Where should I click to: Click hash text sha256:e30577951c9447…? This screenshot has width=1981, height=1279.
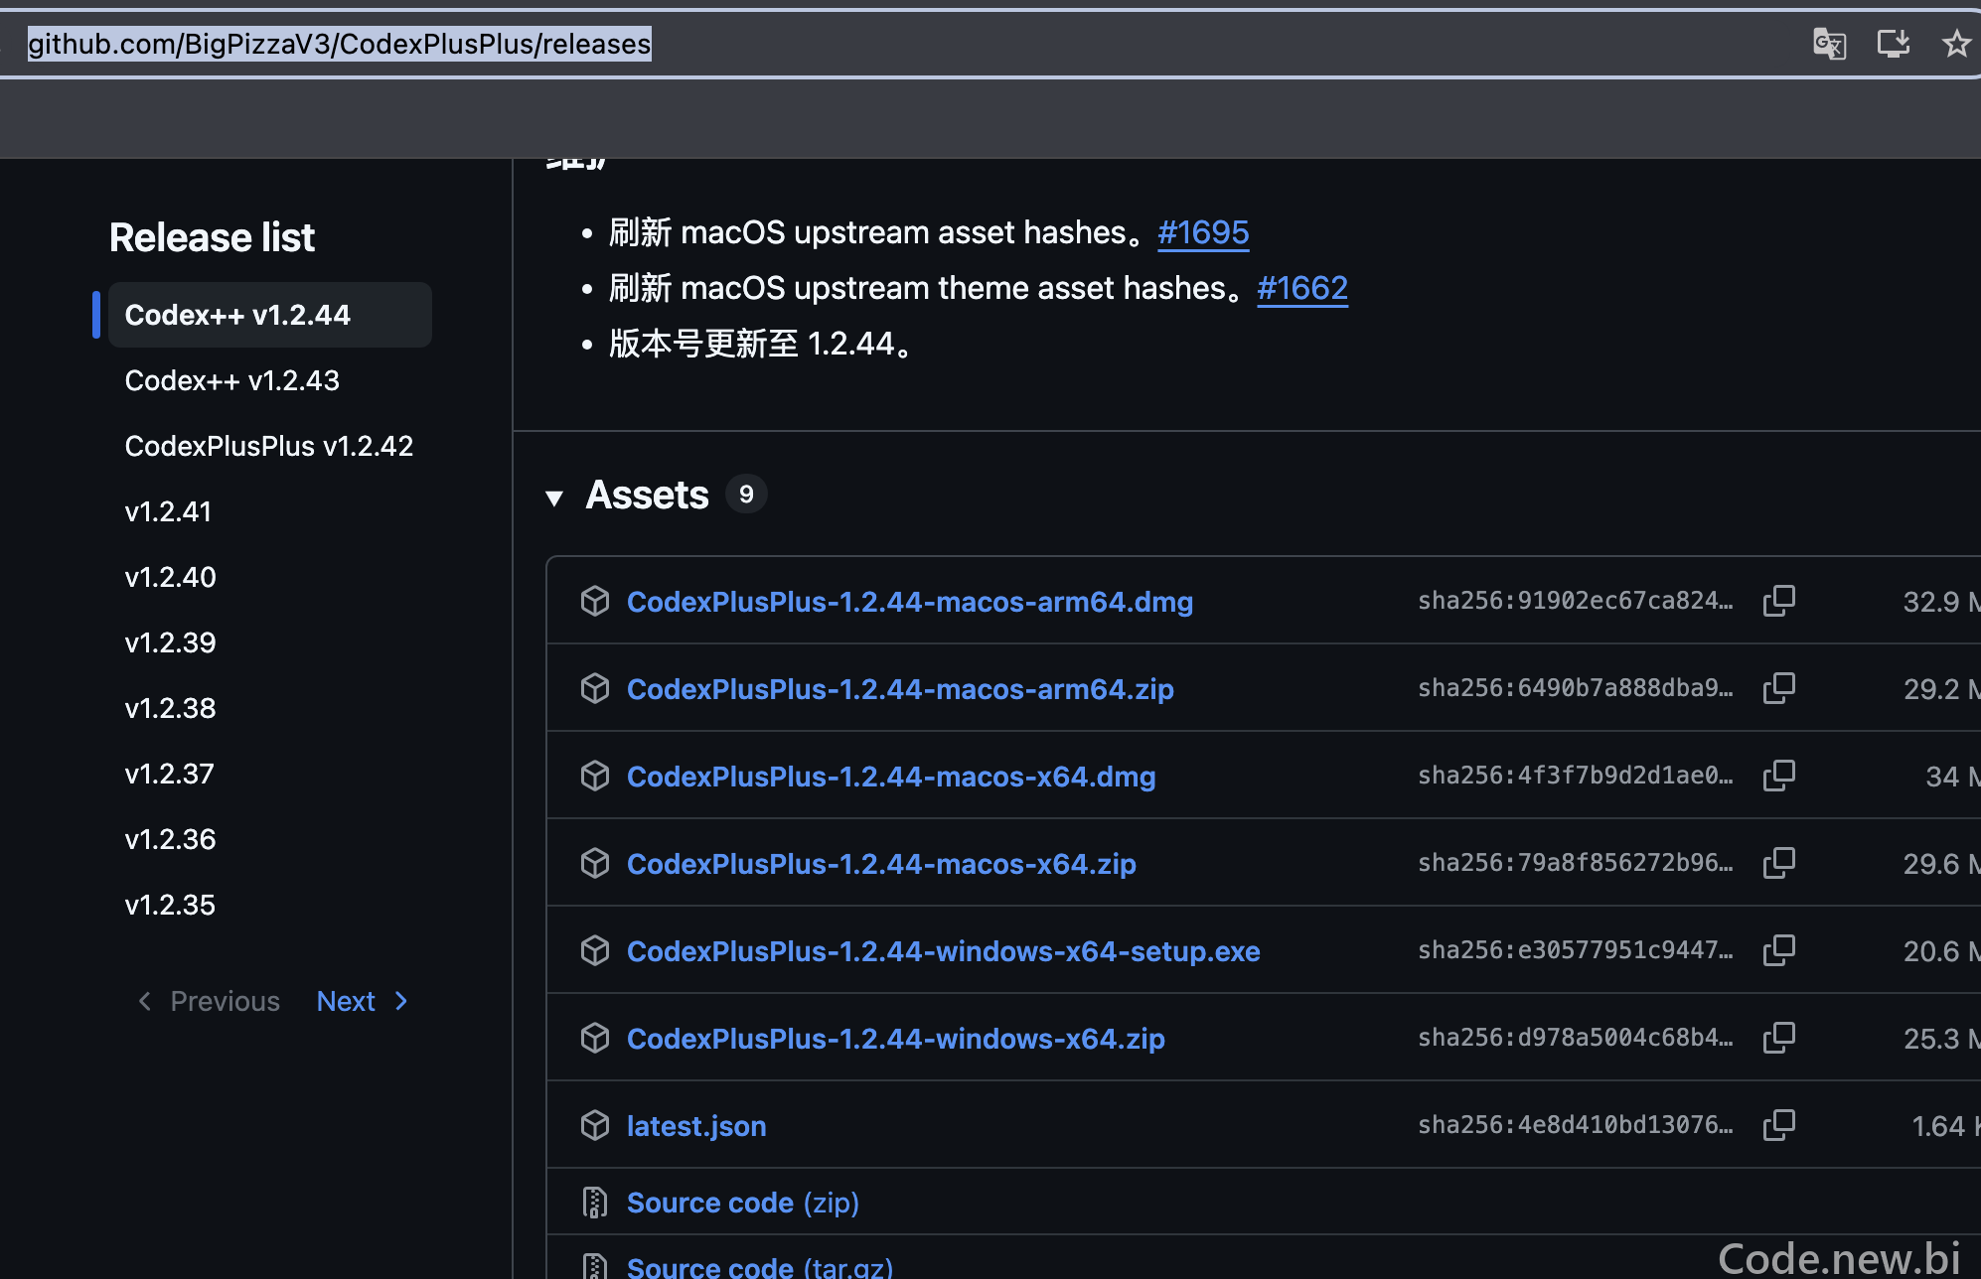tap(1576, 950)
